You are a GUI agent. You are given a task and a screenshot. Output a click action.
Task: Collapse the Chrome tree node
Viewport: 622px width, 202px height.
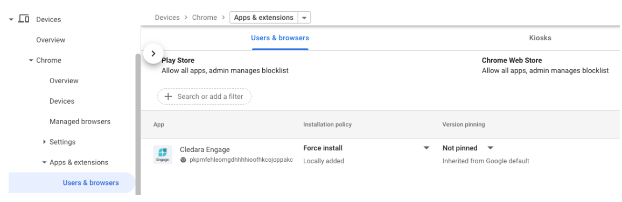(31, 60)
